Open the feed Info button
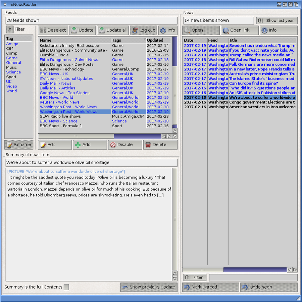Viewport: 302px width, 302px height. point(168,30)
